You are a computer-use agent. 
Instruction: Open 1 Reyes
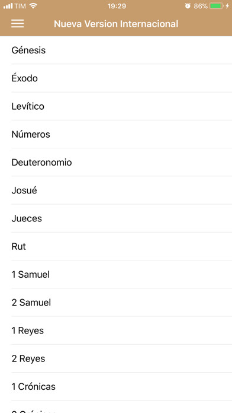[116, 331]
